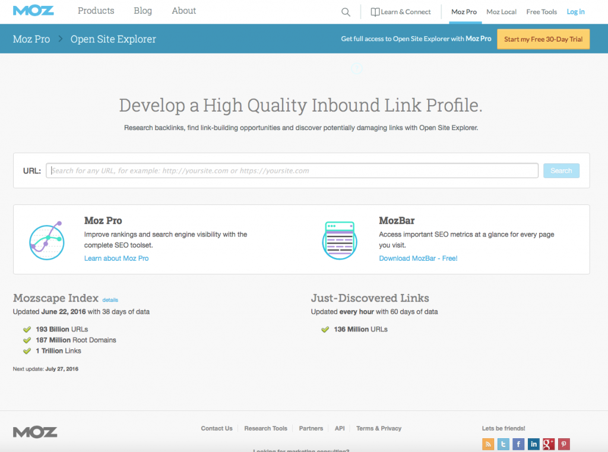Screen dimensions: 608x452
Task: Open the search magnifier icon
Action: click(x=346, y=12)
